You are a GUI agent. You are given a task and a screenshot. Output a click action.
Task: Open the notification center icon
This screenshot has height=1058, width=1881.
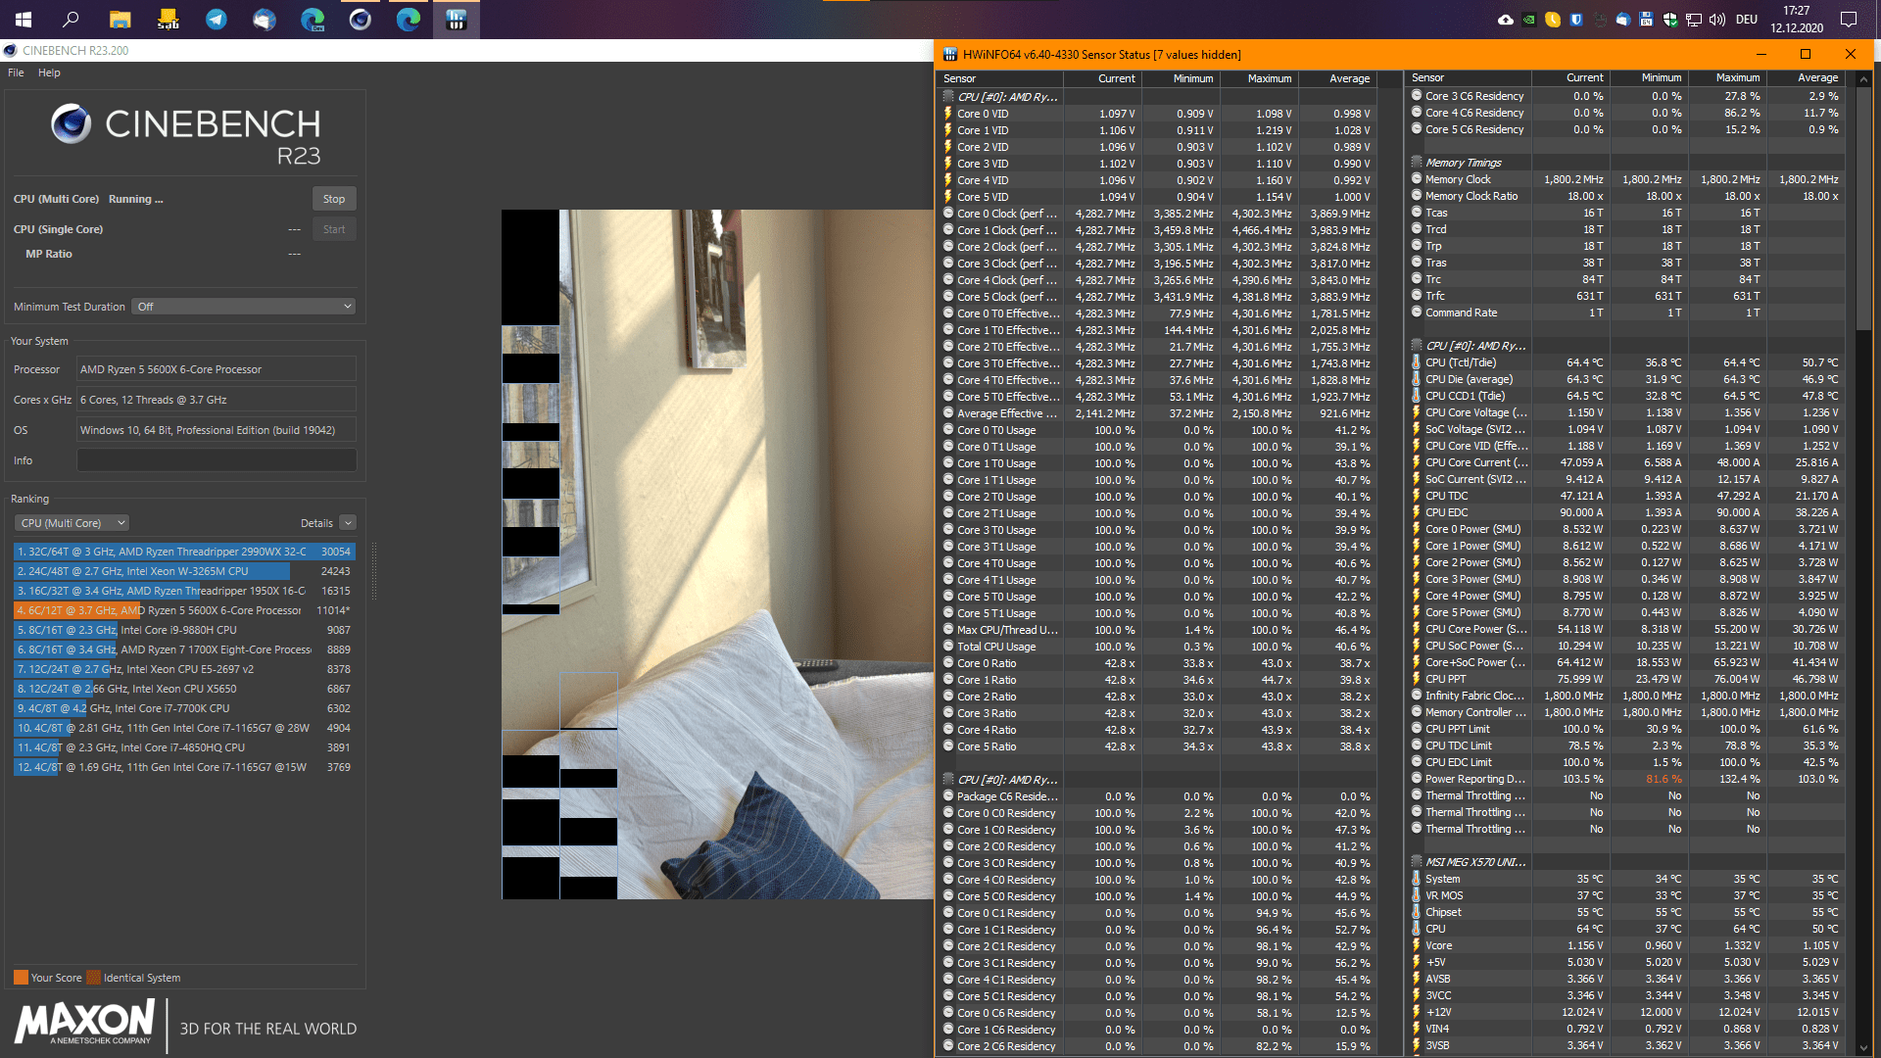point(1849,20)
